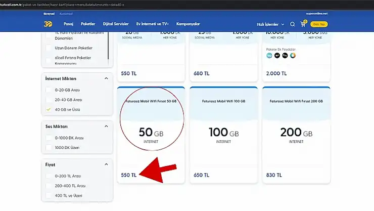Image resolution: width=374 pixels, height=211 pixels.
Task: Open the Hızlı İşlemler dropdown
Action: [270, 24]
